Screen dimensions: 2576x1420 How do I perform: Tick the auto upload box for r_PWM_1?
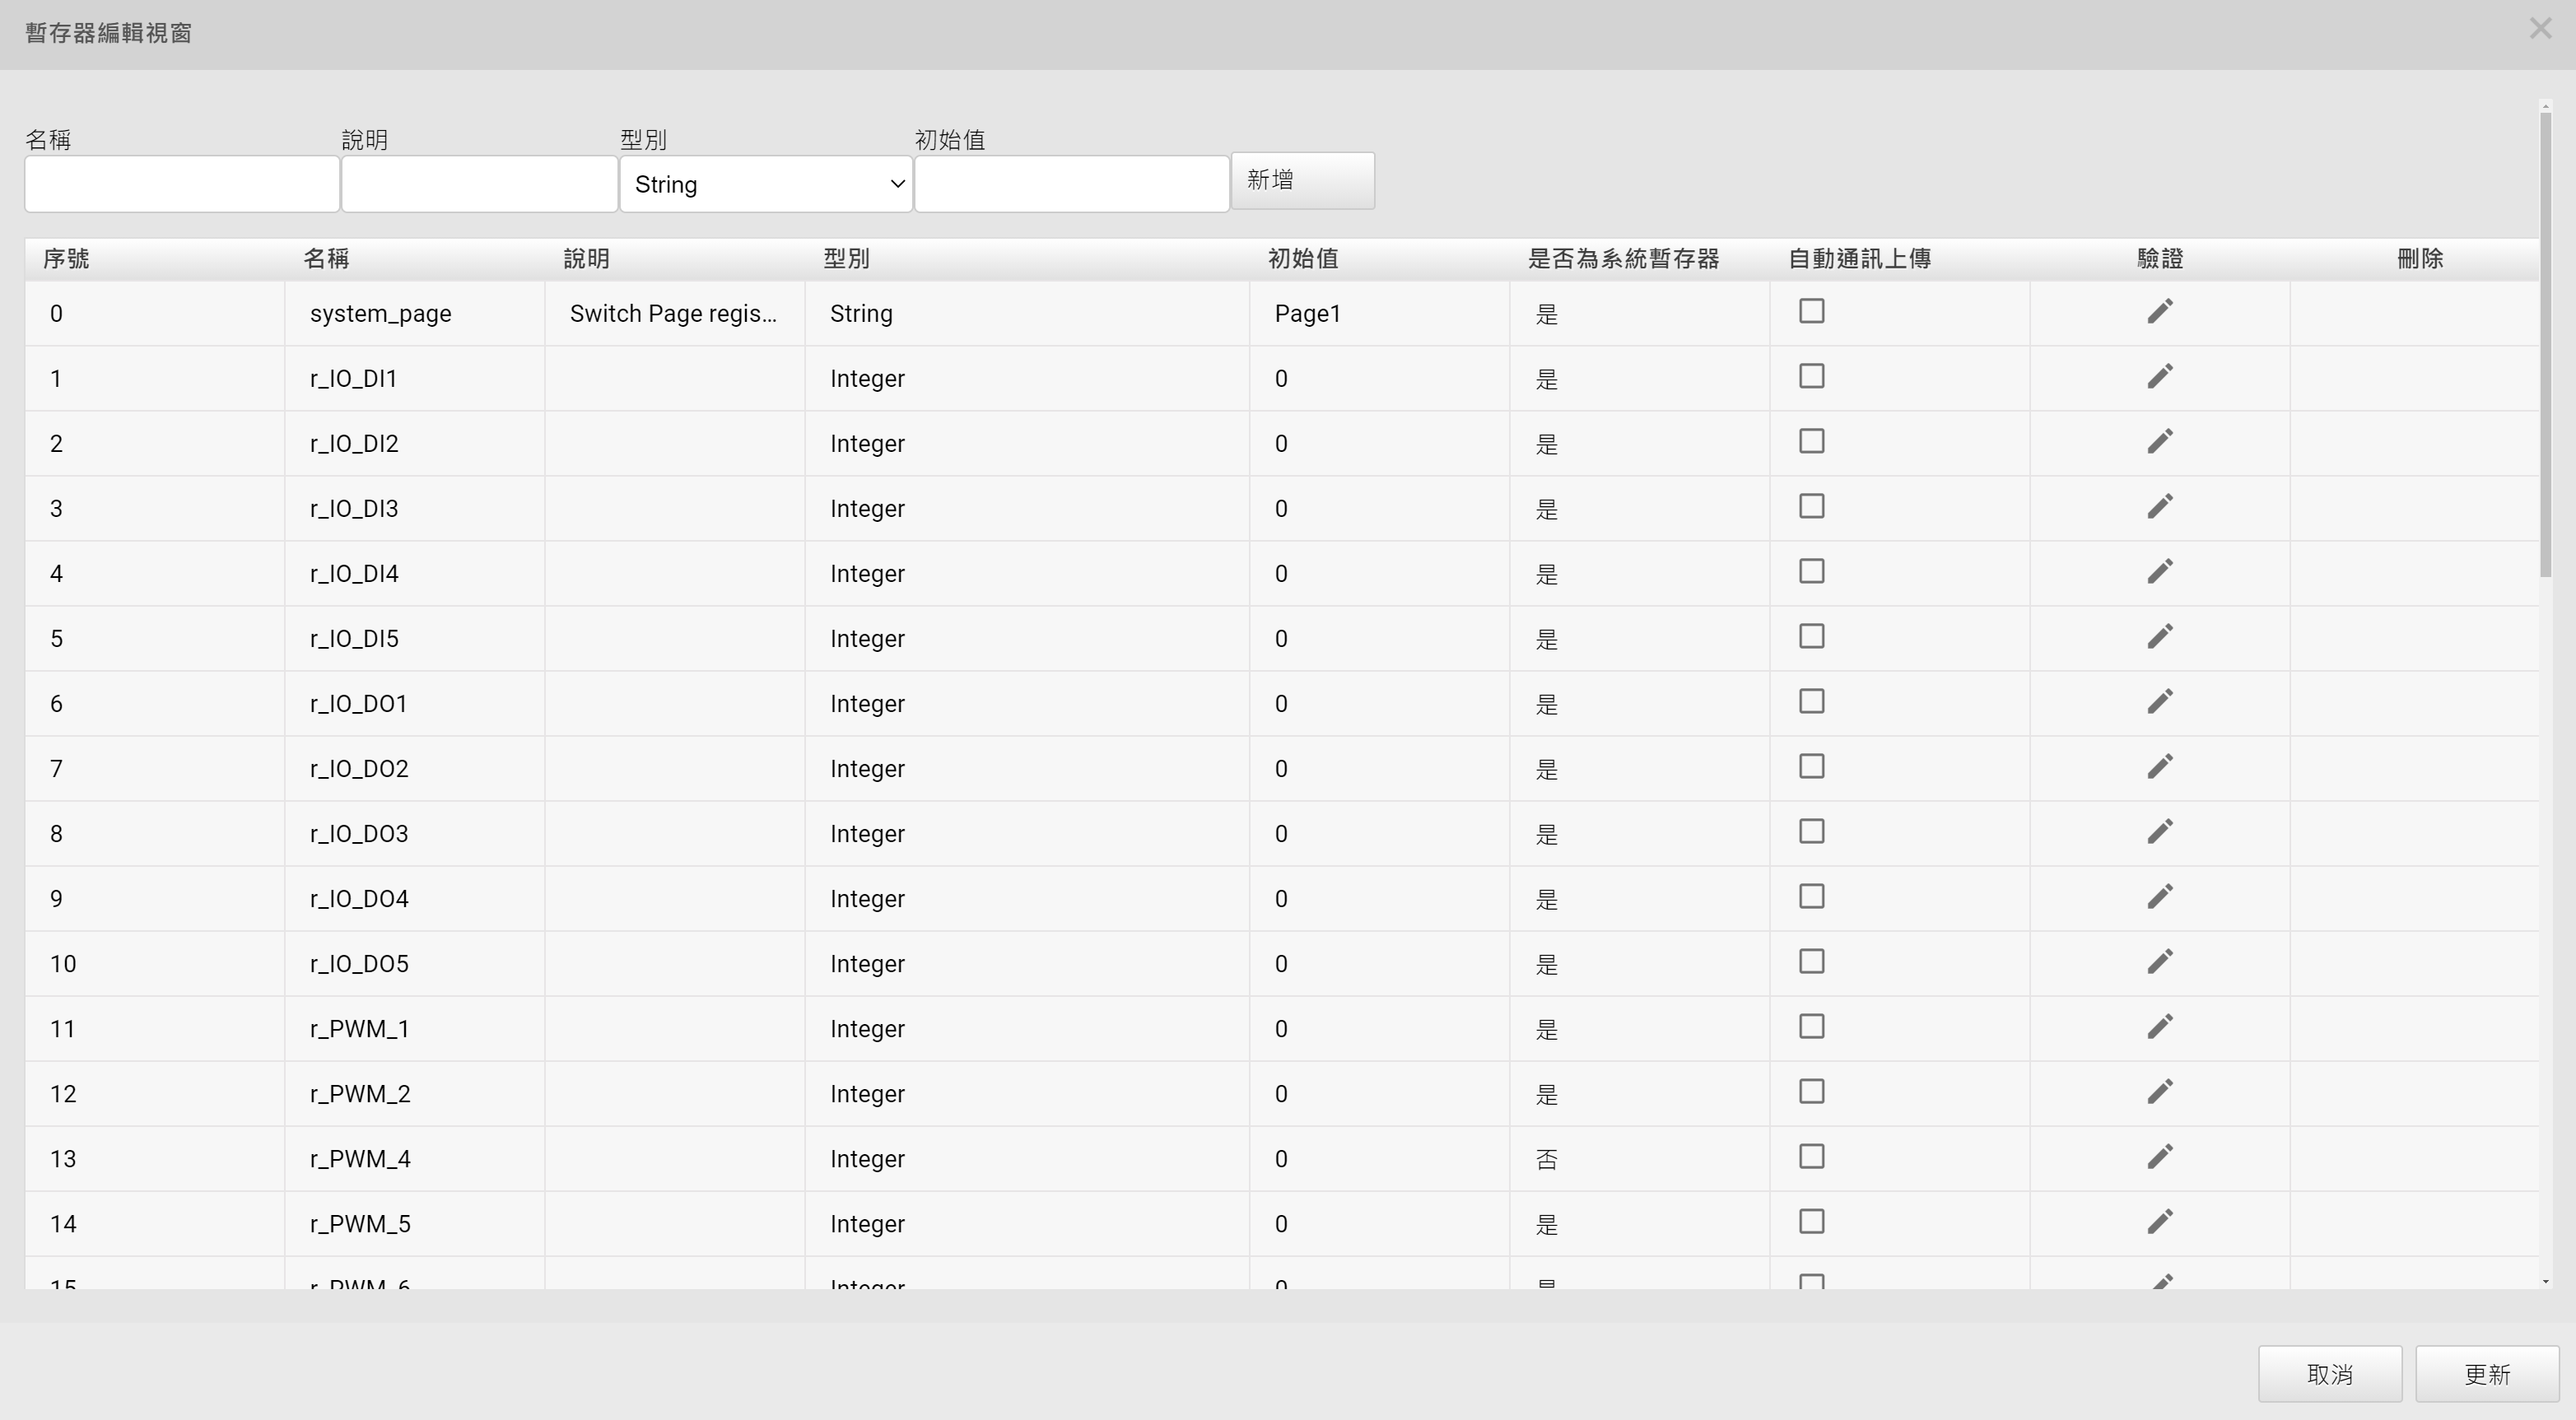[1812, 1026]
